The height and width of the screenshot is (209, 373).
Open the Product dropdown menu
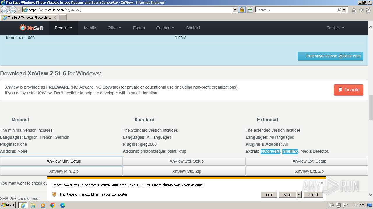(x=63, y=28)
